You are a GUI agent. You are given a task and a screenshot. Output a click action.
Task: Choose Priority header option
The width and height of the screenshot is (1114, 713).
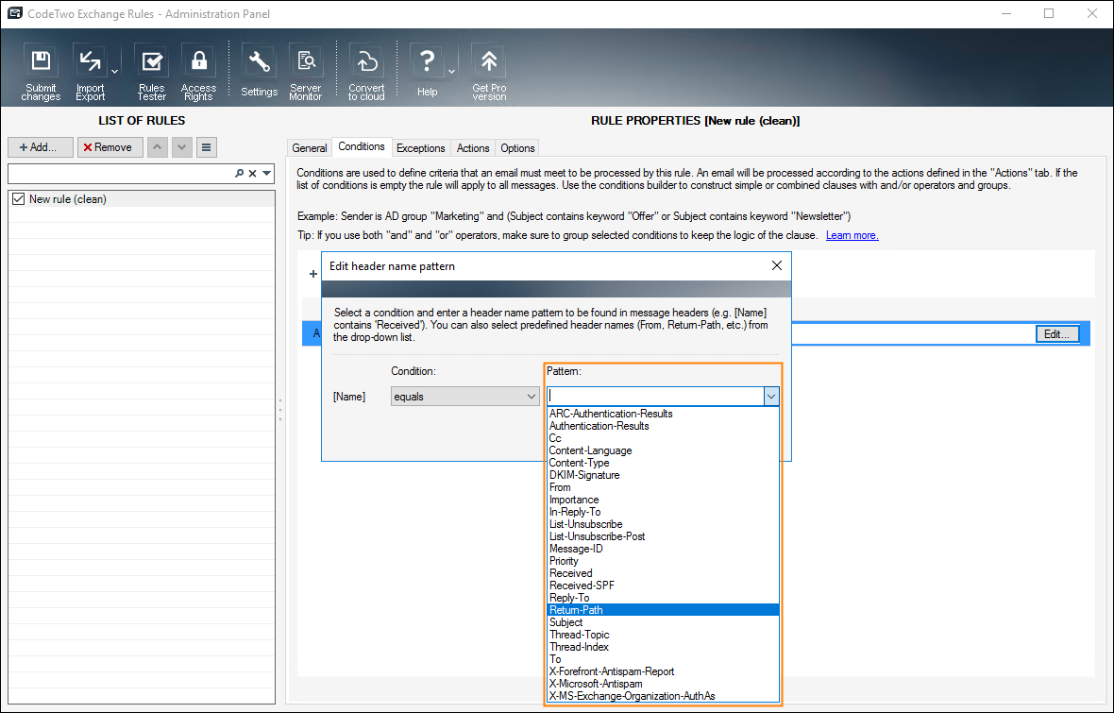[664, 561]
